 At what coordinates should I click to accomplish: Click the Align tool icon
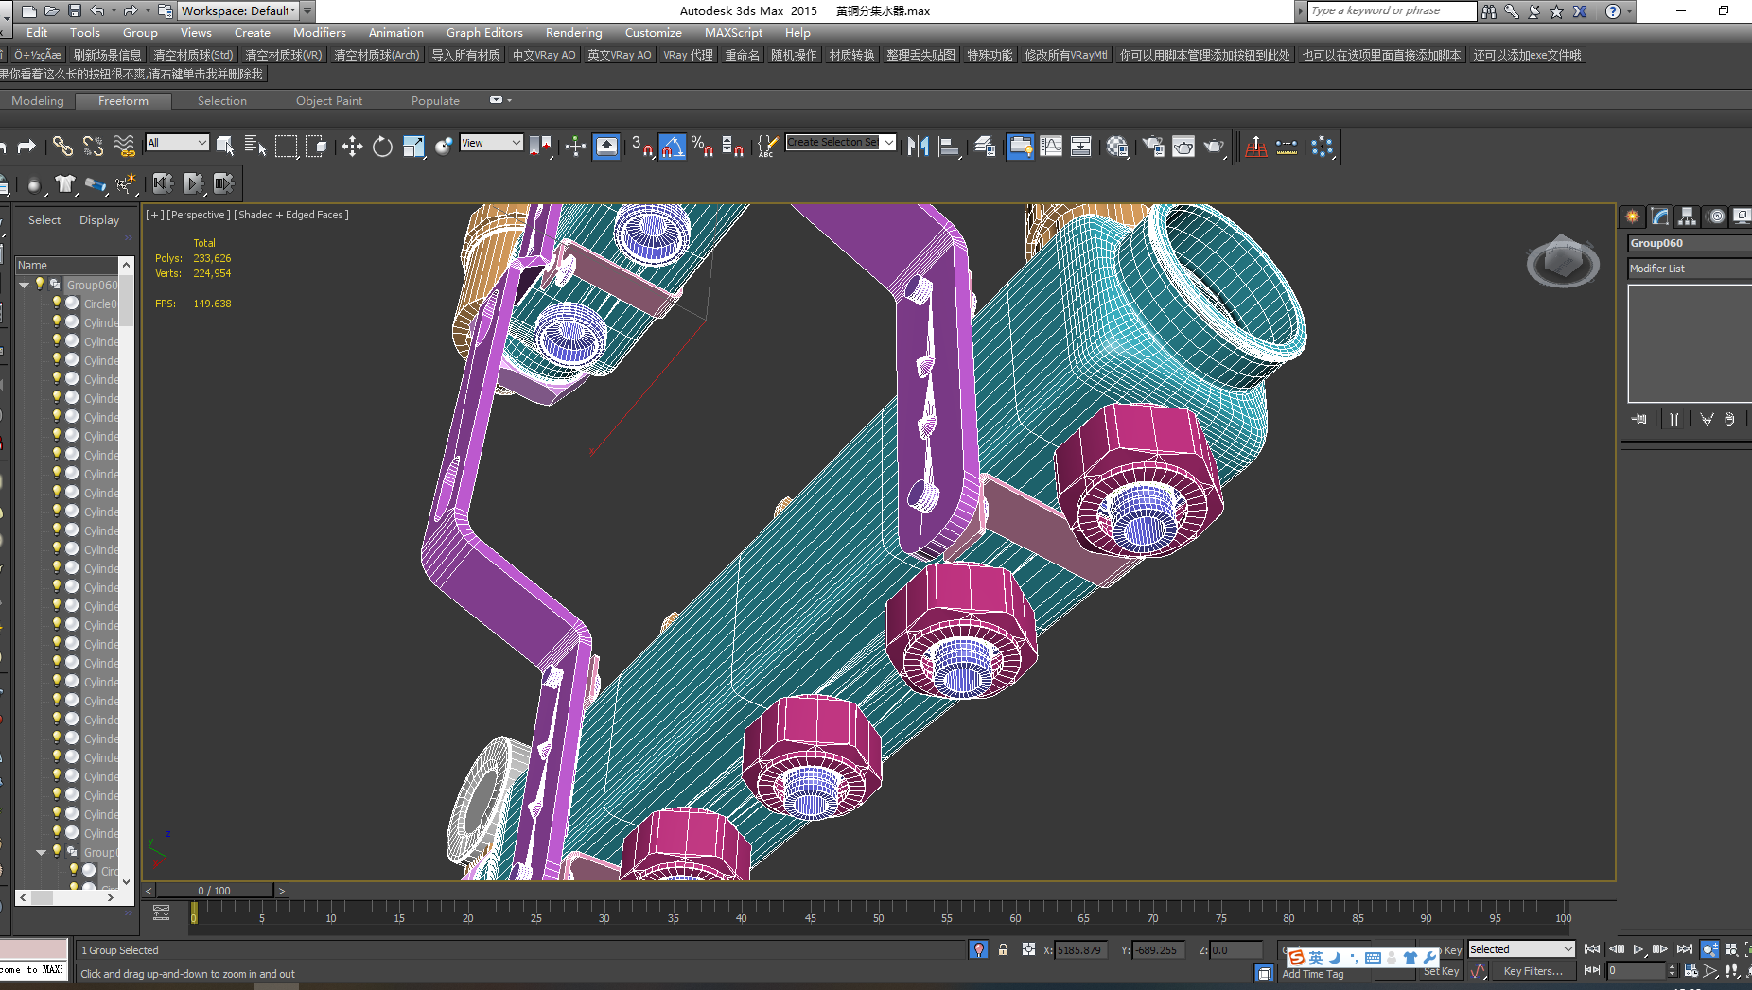[949, 146]
